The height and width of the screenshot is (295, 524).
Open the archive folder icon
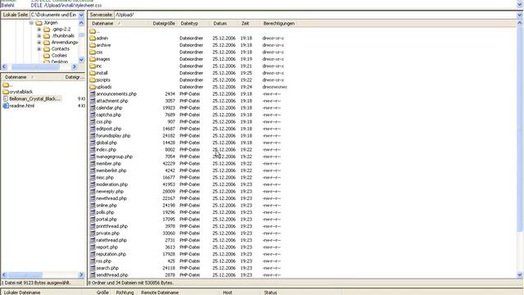pos(93,45)
